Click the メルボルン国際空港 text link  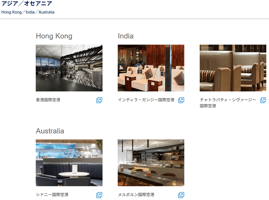[136, 195]
